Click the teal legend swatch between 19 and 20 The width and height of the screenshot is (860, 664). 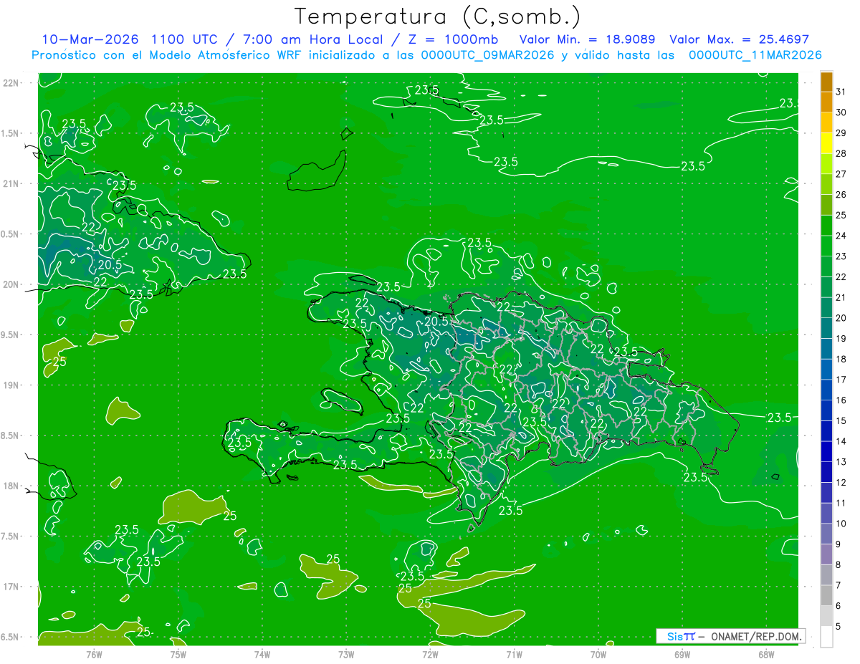[x=826, y=329]
